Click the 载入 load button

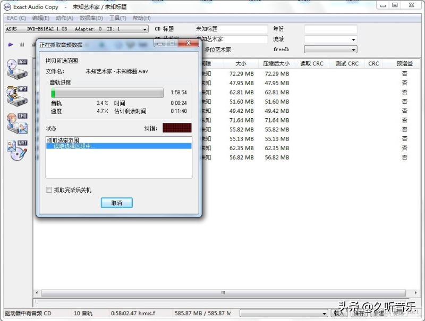pos(339,313)
